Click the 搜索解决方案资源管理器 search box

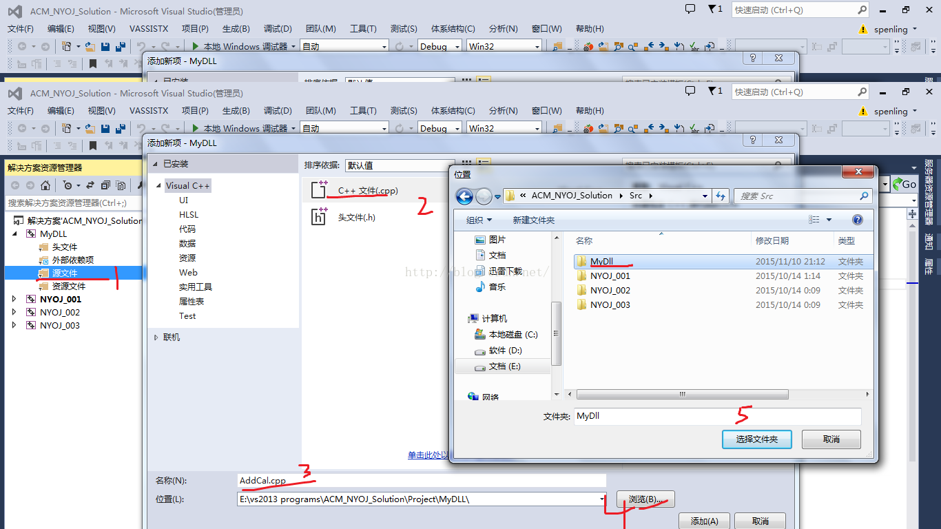point(74,203)
